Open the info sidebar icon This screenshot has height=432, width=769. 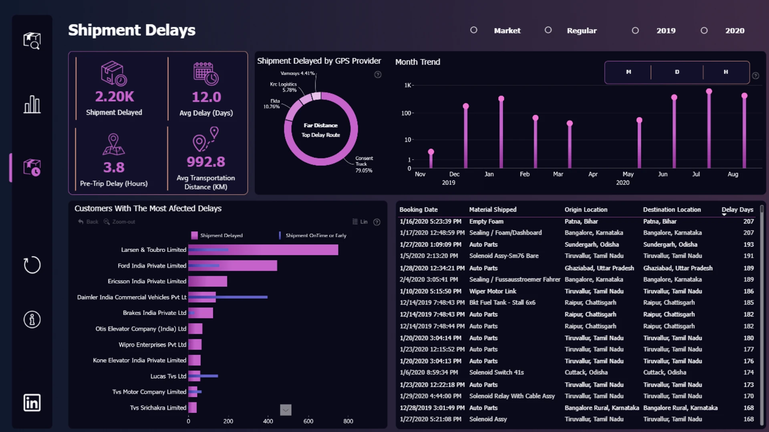[32, 320]
